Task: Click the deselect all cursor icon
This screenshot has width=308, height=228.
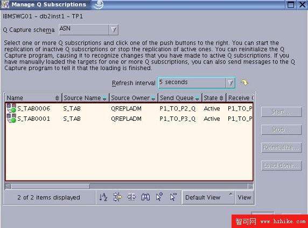Action: [x=173, y=197]
